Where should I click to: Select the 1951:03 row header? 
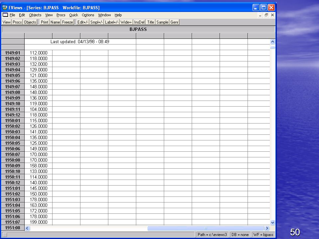point(13,199)
